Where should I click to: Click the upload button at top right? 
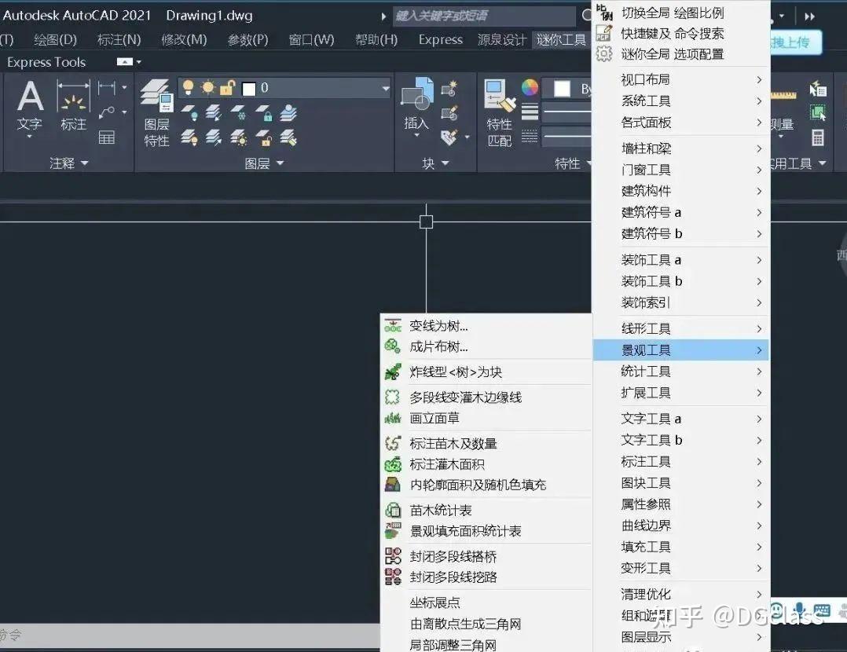[x=796, y=42]
